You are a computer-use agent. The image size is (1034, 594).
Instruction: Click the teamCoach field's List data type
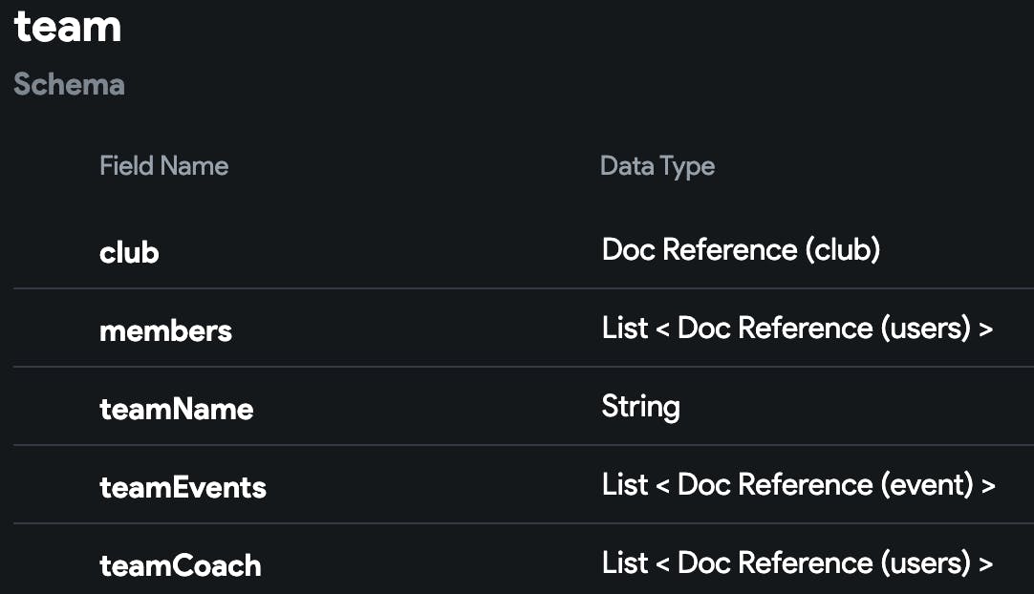click(797, 563)
